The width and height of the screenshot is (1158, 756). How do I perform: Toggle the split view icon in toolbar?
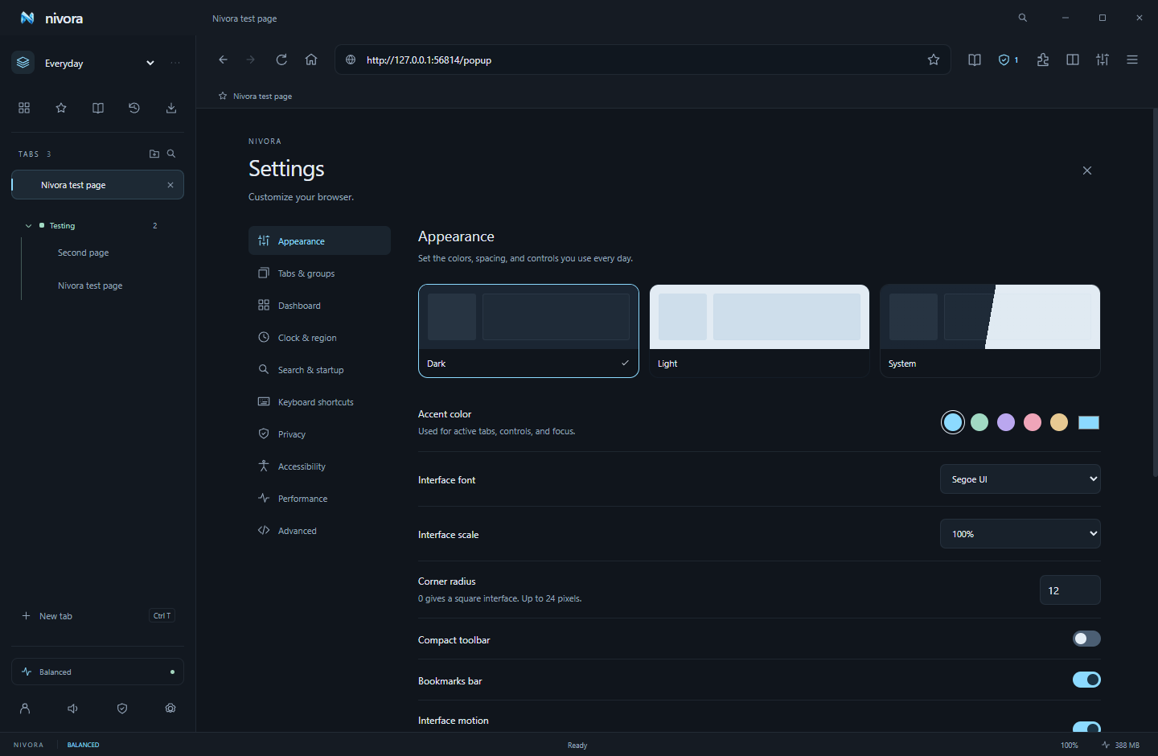click(1073, 60)
